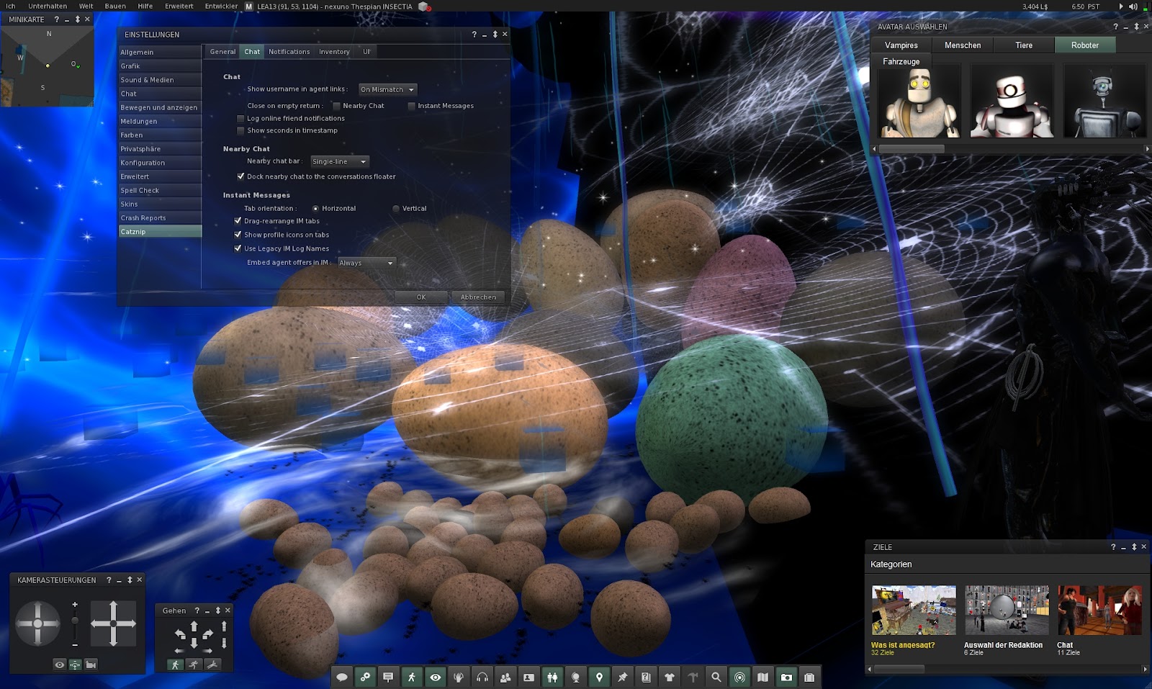Switch to the Notifications tab in Einstellungen
1152x689 pixels.
tap(289, 51)
